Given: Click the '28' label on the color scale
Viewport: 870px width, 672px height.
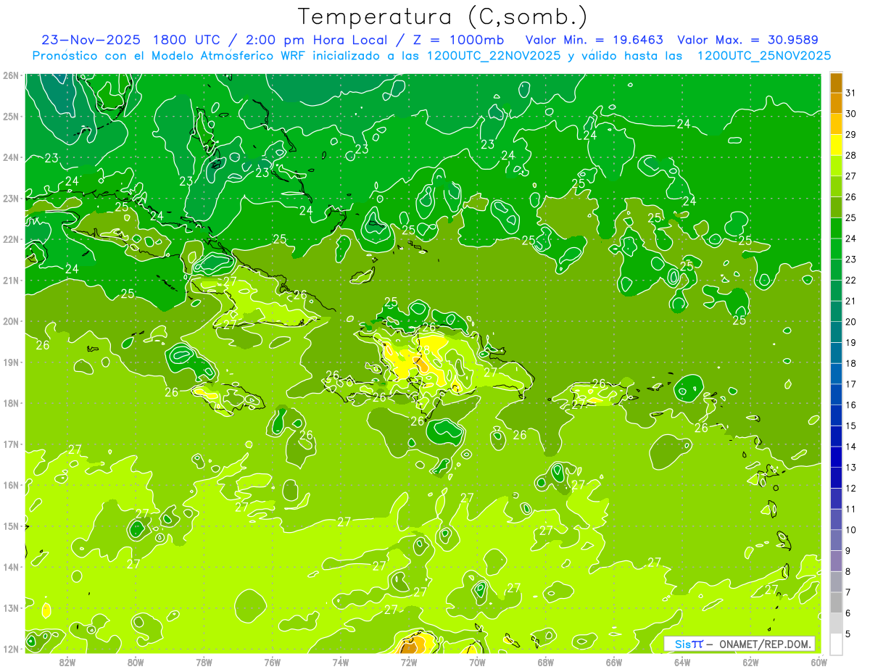Looking at the screenshot, I should click(x=851, y=155).
